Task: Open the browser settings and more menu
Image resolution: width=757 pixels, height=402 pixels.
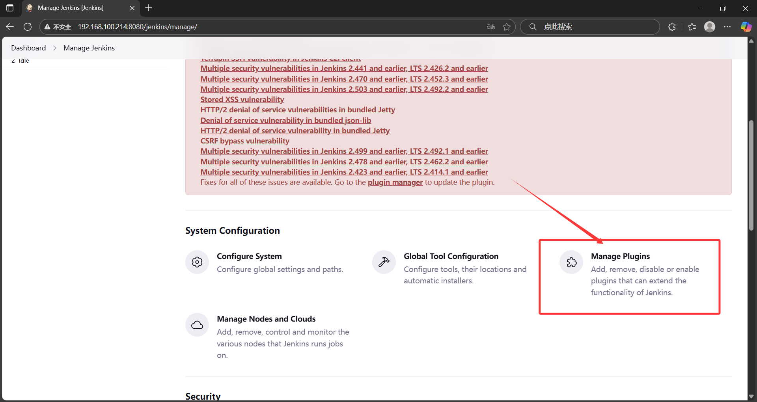Action: tap(727, 27)
